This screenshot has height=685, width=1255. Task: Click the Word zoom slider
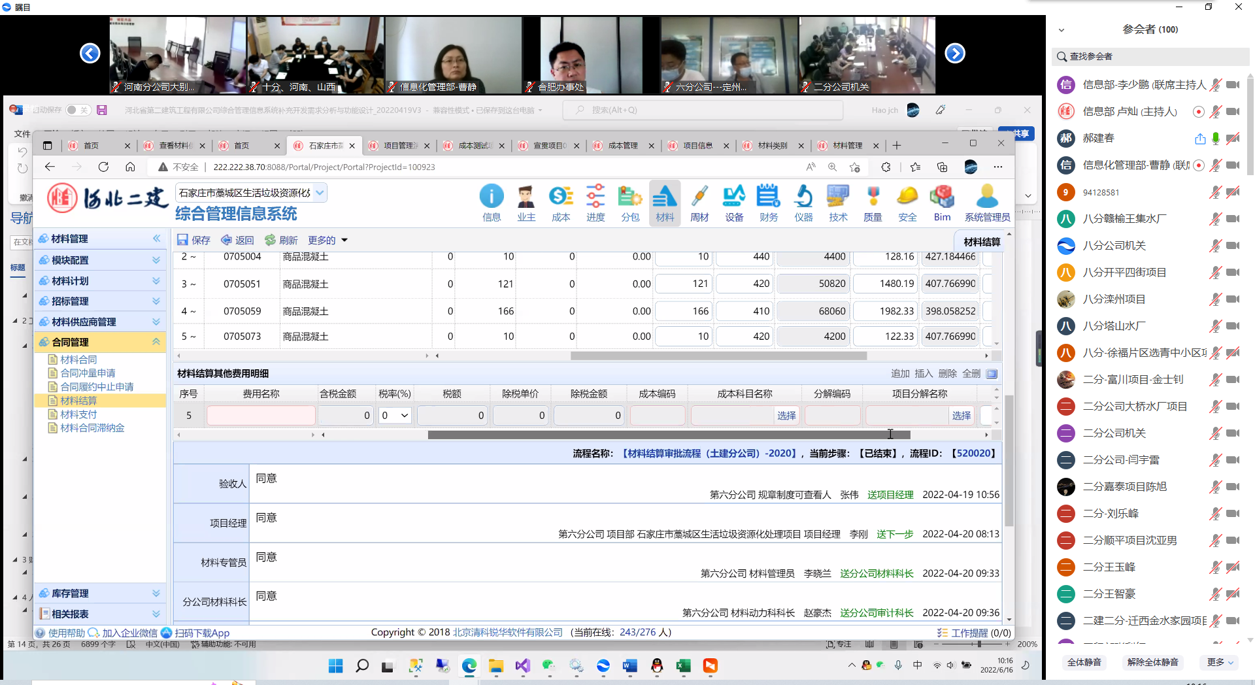pos(979,644)
